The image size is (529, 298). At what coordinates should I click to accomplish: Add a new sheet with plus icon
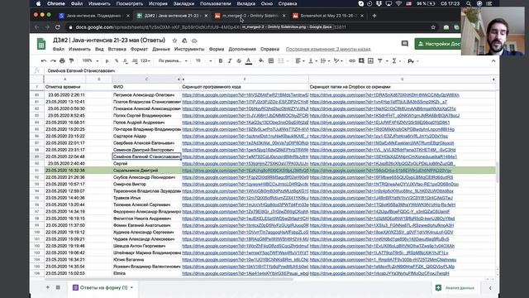48,287
